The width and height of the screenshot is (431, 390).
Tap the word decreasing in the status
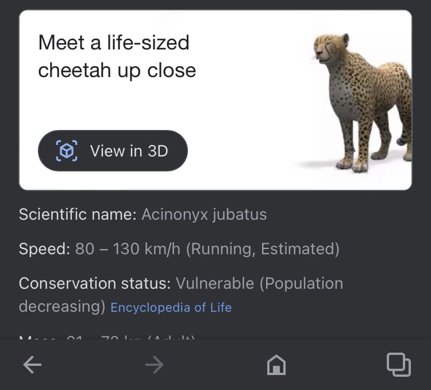[61, 307]
